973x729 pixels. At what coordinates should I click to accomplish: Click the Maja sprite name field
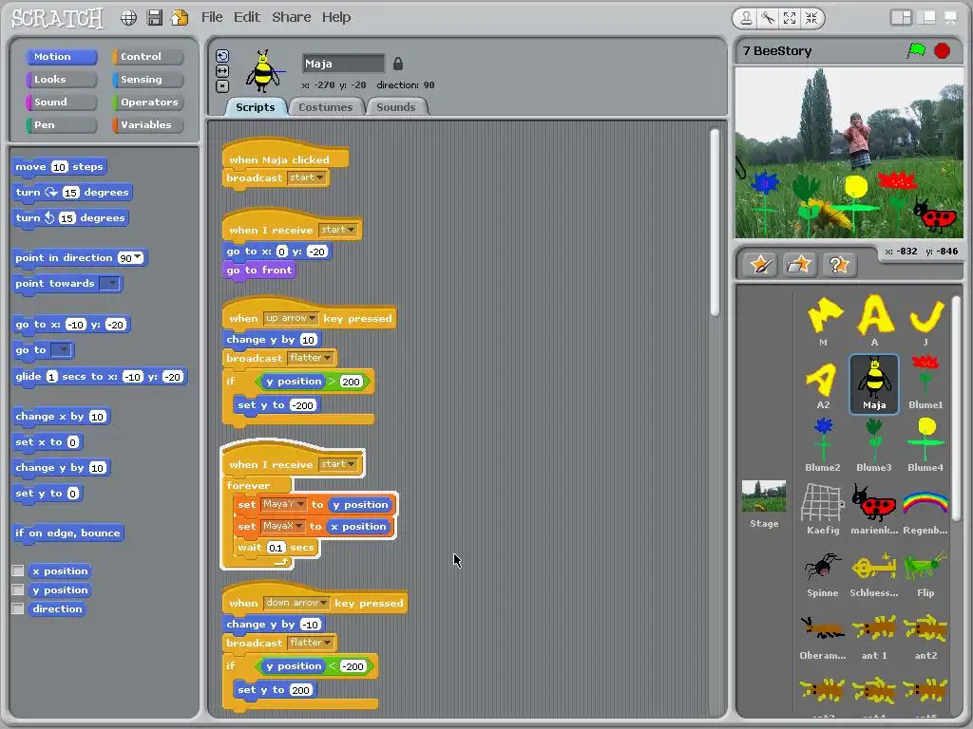click(343, 64)
